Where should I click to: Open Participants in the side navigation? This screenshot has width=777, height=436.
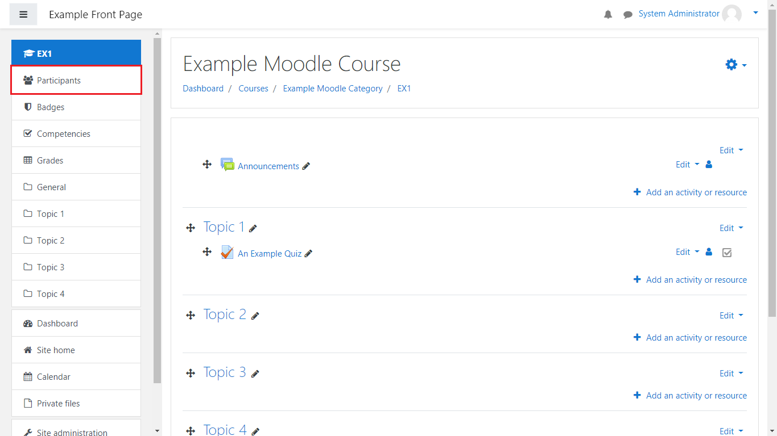[59, 81]
